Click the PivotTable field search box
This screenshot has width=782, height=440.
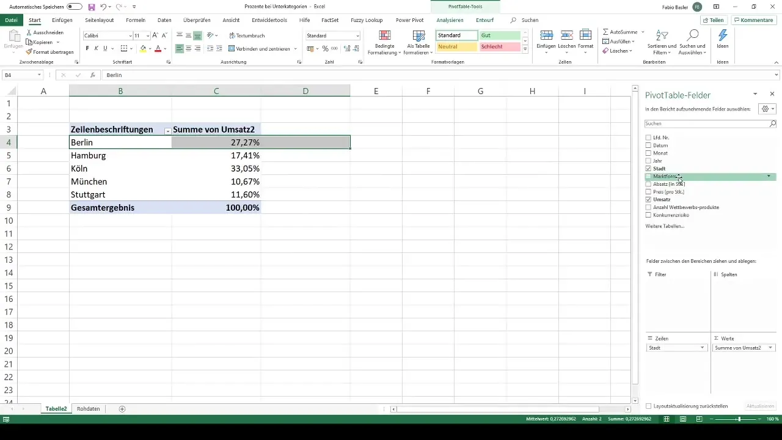[711, 123]
